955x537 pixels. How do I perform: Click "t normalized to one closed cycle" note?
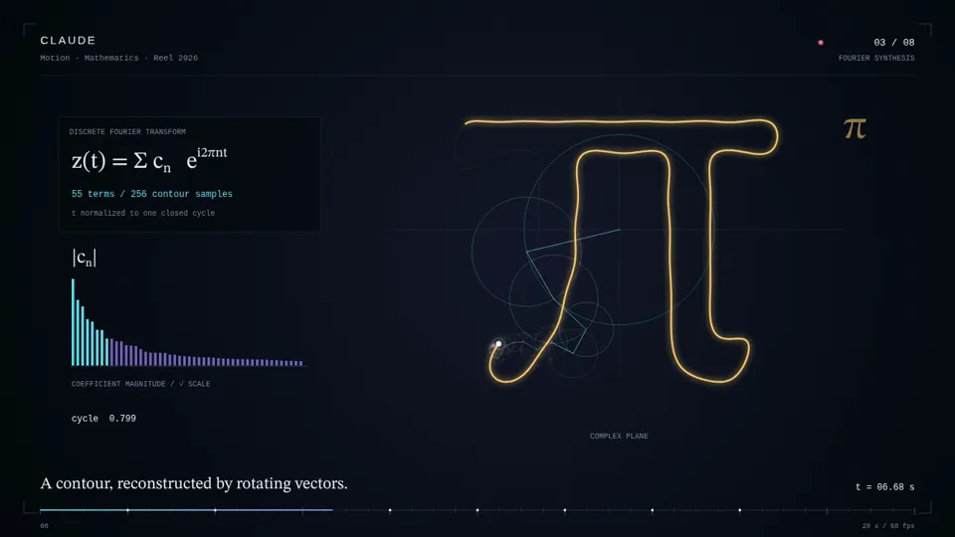tap(143, 213)
